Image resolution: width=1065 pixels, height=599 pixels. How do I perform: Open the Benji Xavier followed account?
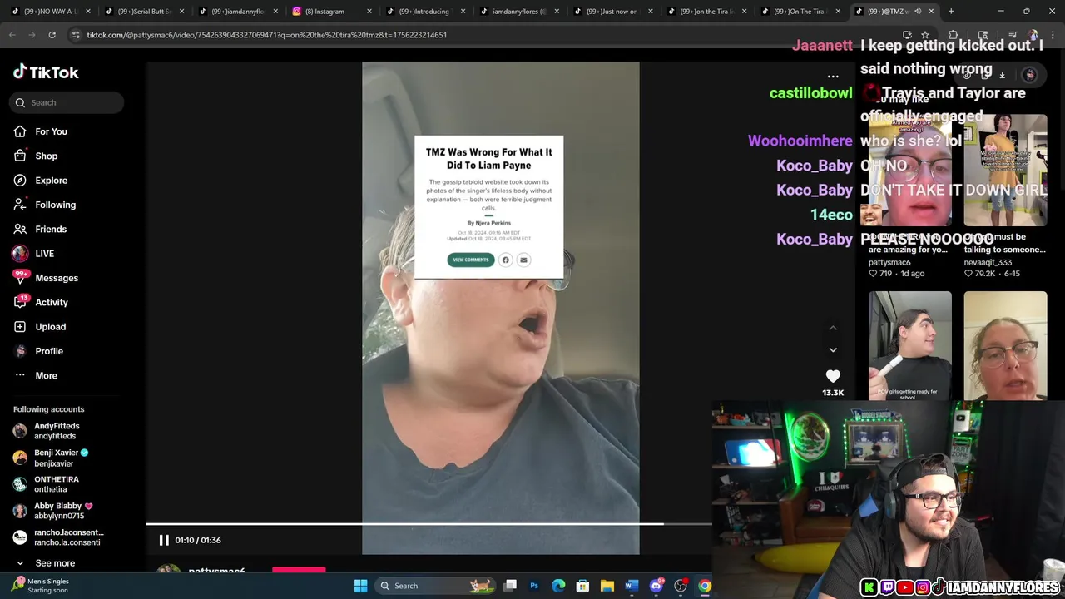[62, 458]
